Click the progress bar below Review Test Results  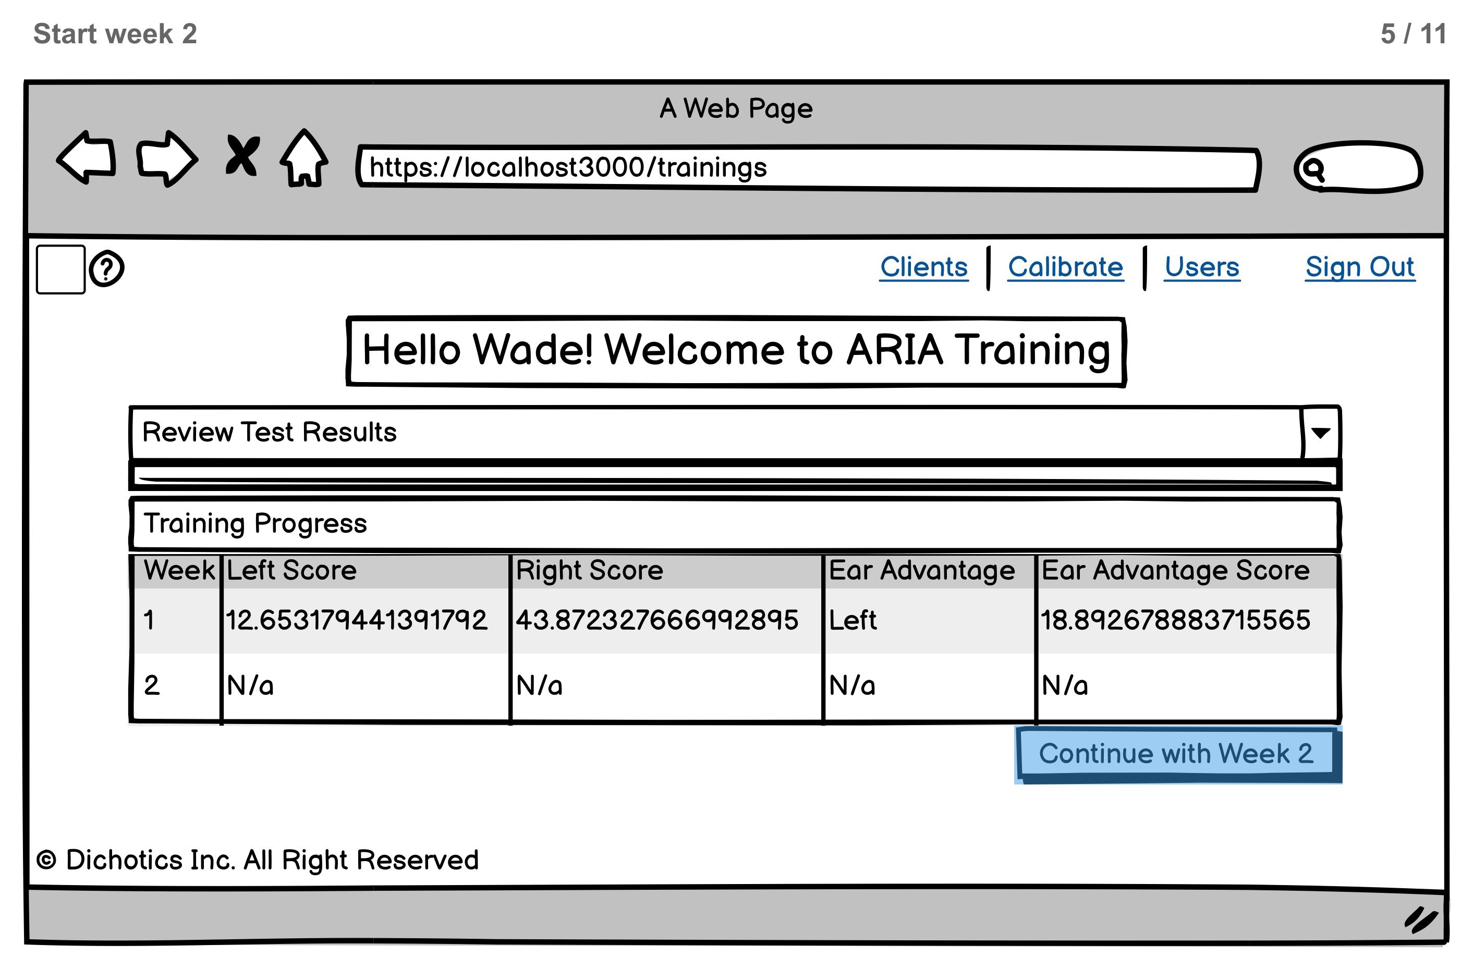[735, 476]
